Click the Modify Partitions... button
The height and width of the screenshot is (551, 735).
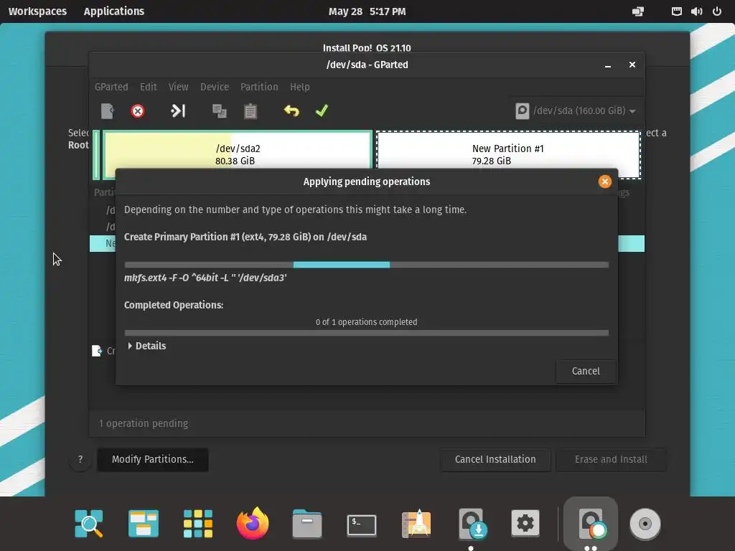[153, 460]
